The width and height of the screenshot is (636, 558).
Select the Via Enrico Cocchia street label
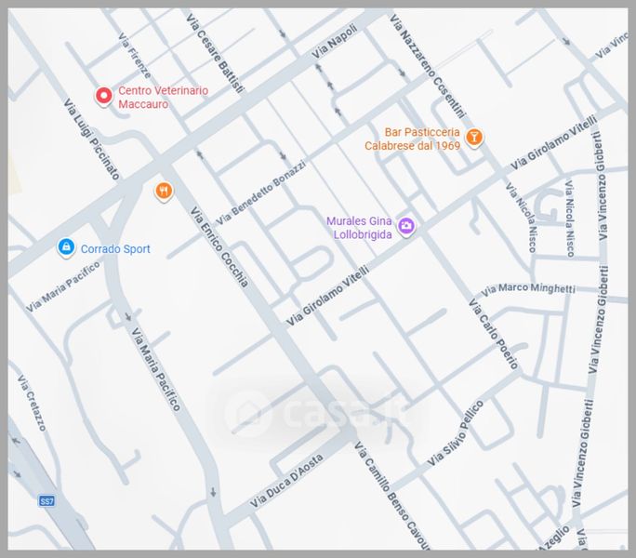(x=219, y=247)
